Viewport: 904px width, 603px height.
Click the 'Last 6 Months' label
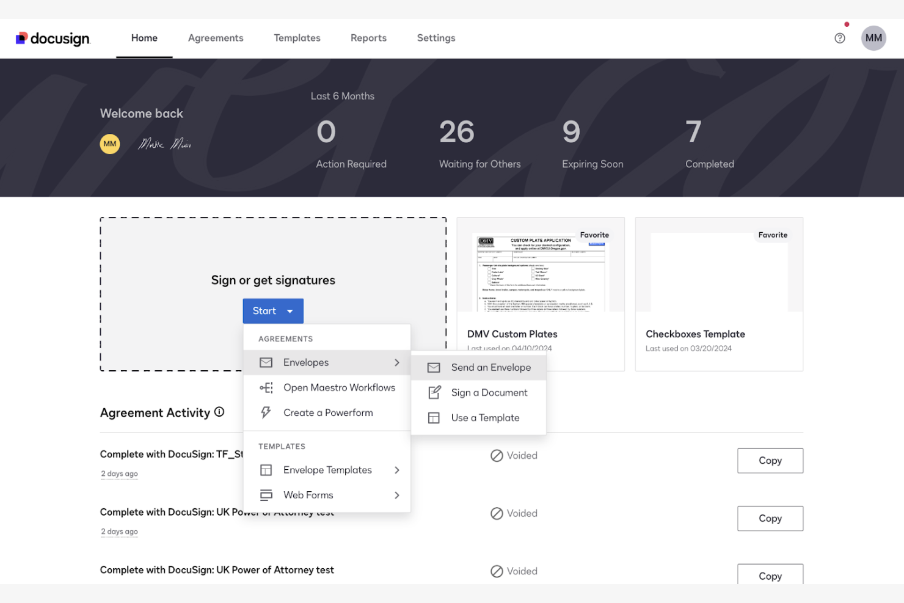click(x=342, y=96)
